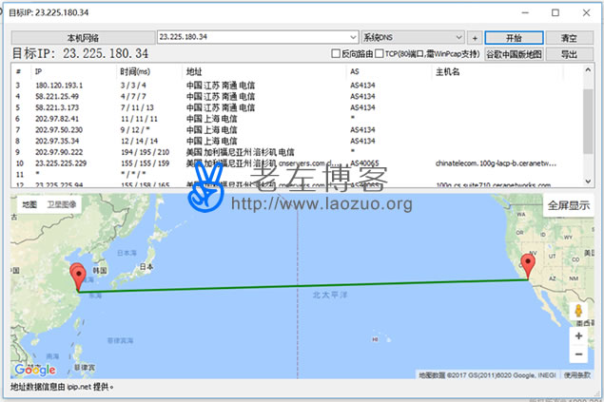This screenshot has width=604, height=402.
Task: Select hop row 202.97.90.222
Action: coord(297,152)
